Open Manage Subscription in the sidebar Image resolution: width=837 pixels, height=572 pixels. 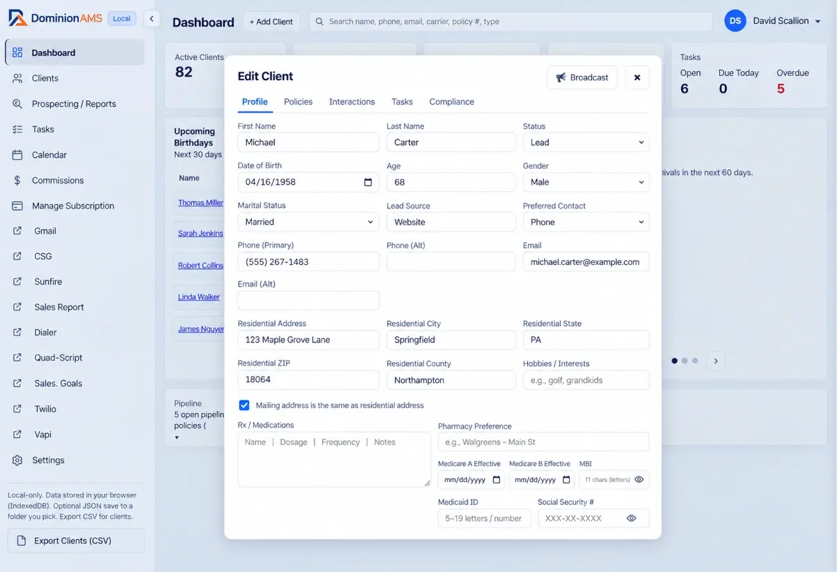(x=75, y=206)
